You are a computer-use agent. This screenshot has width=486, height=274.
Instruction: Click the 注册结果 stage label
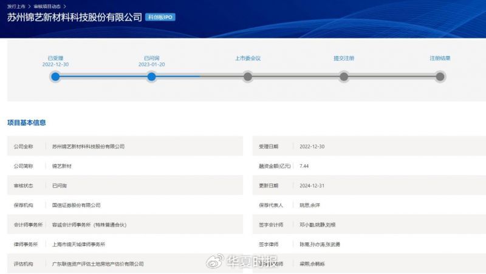(440, 58)
